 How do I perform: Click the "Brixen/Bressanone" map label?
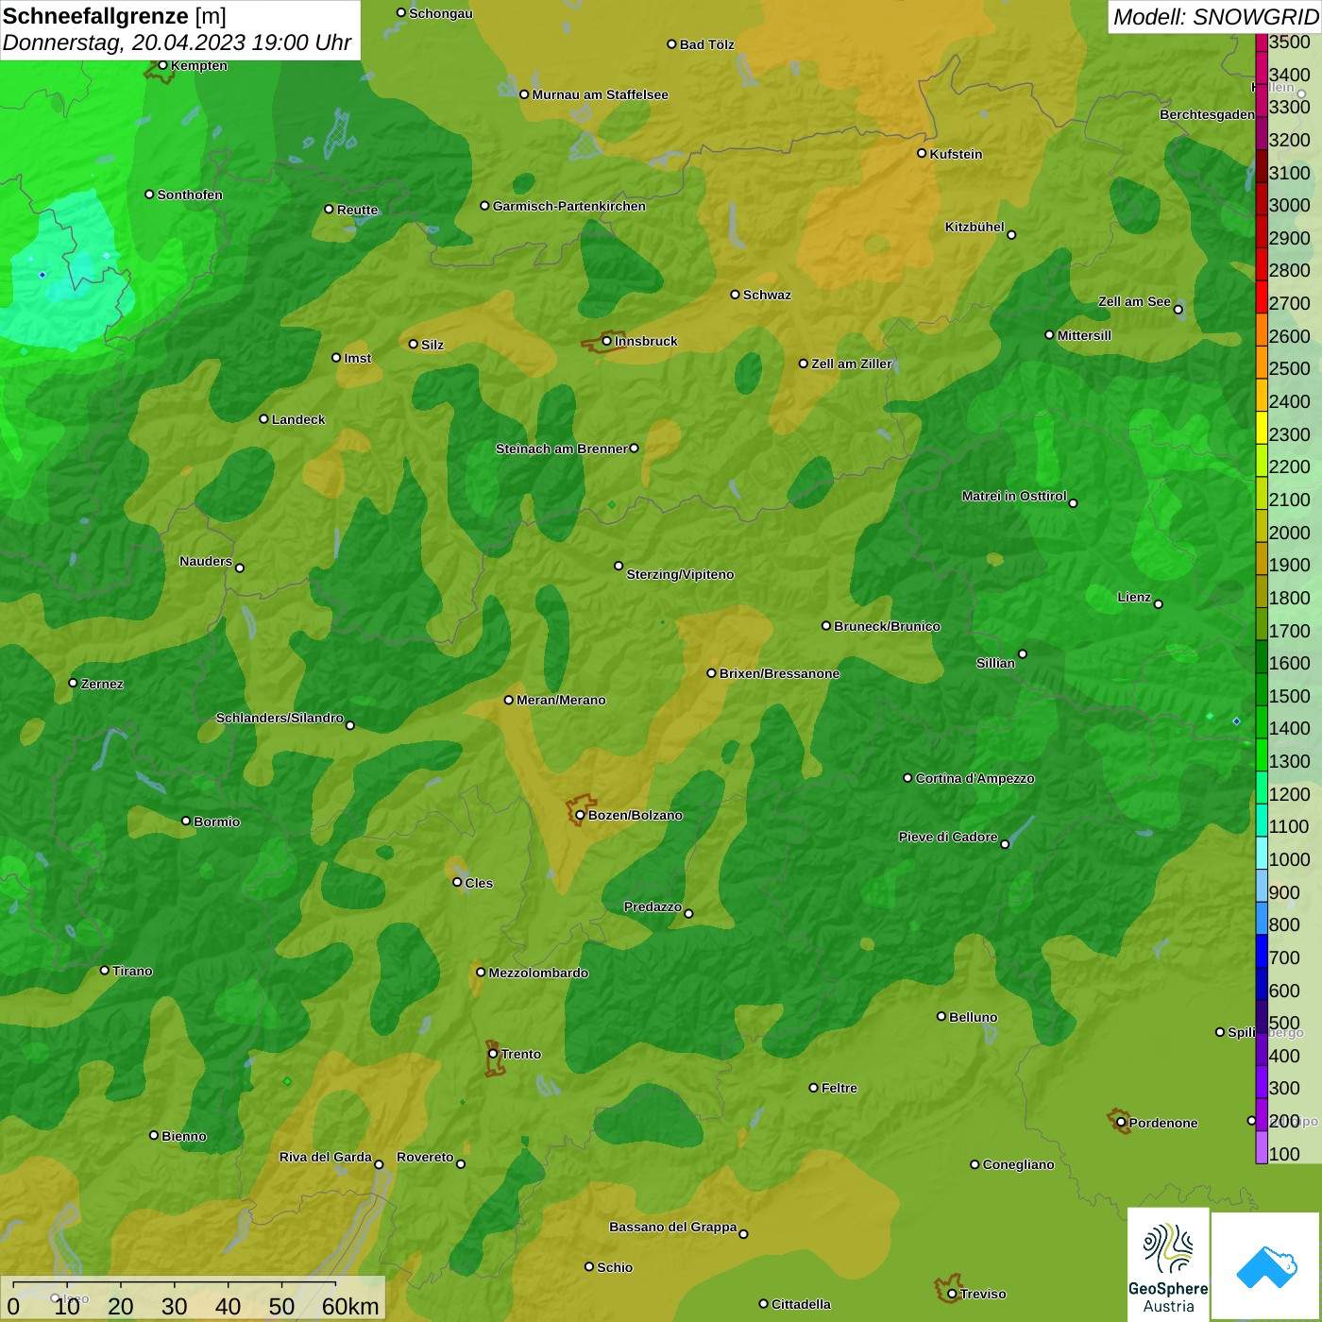pos(779,673)
